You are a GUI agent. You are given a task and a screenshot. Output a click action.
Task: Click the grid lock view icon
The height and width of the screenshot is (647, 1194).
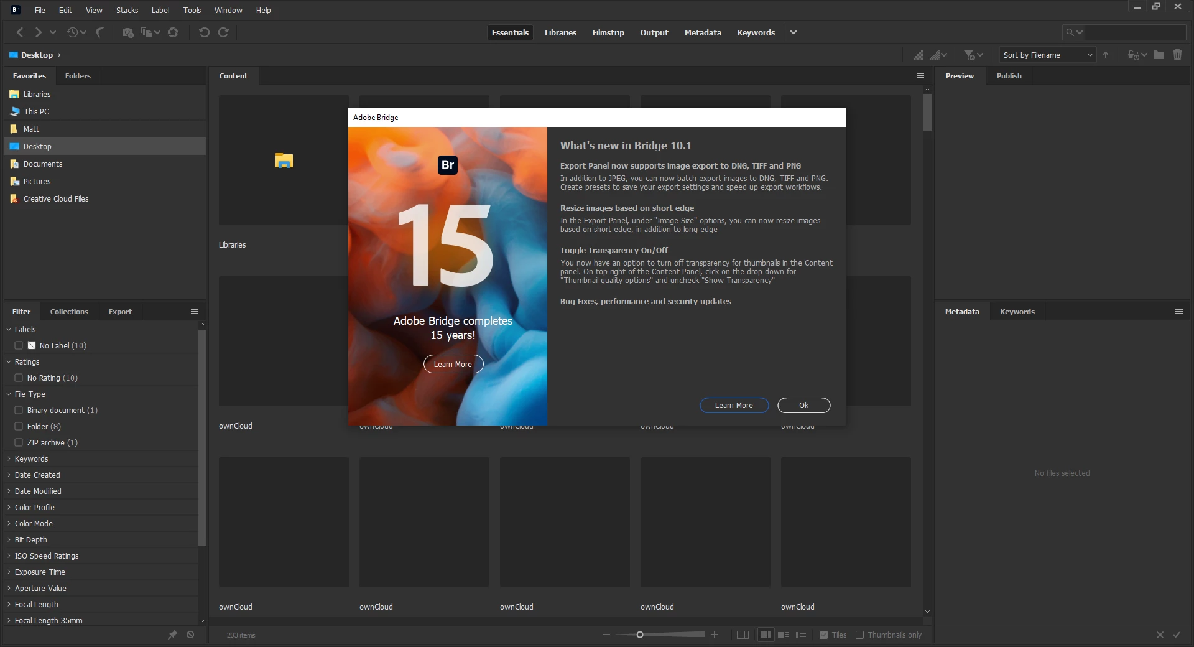click(x=743, y=635)
